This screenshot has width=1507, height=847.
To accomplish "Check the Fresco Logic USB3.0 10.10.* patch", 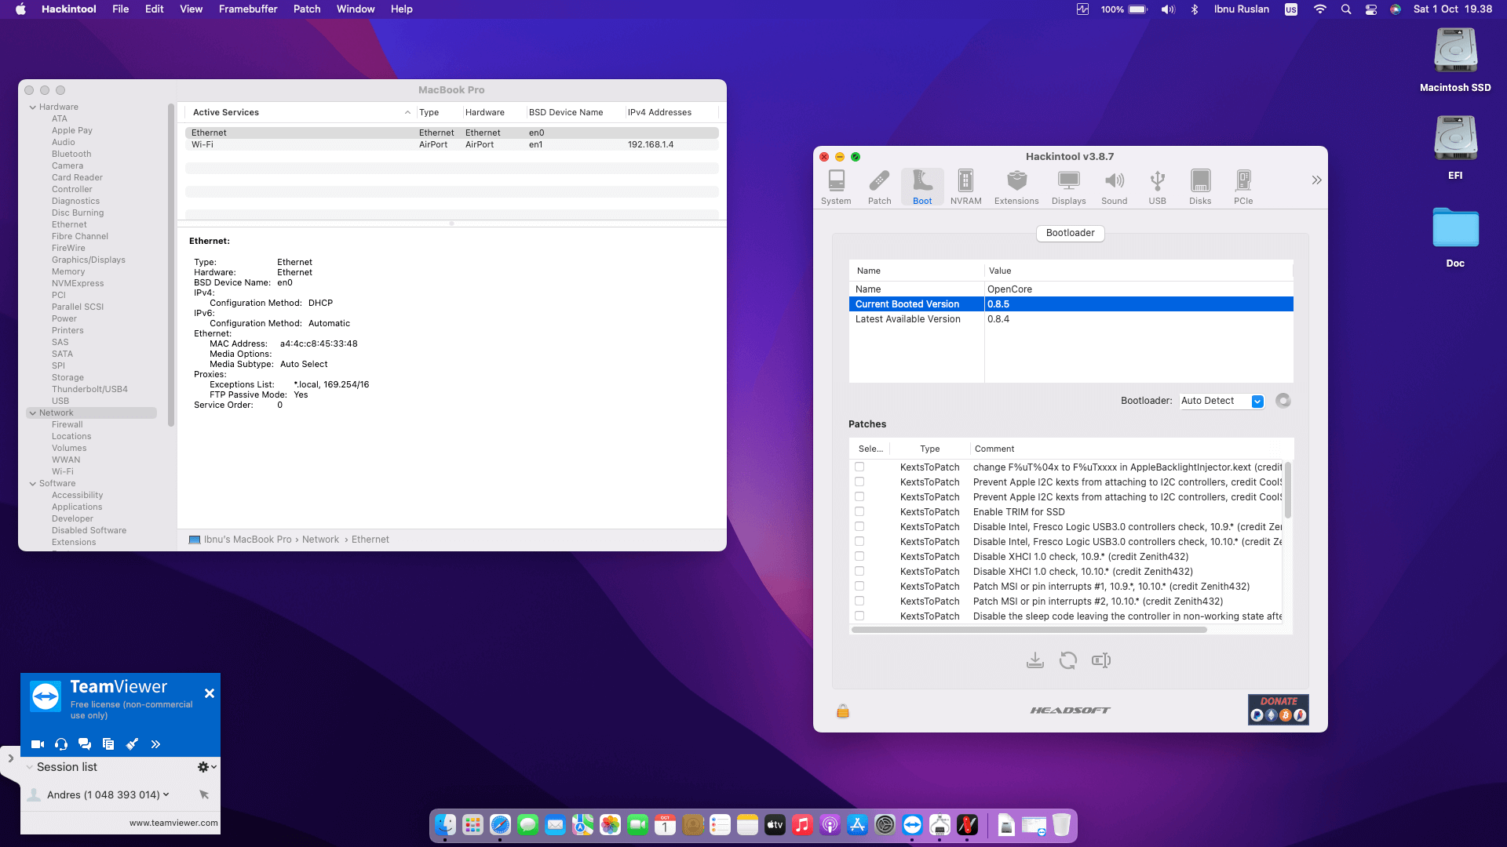I will tap(859, 542).
